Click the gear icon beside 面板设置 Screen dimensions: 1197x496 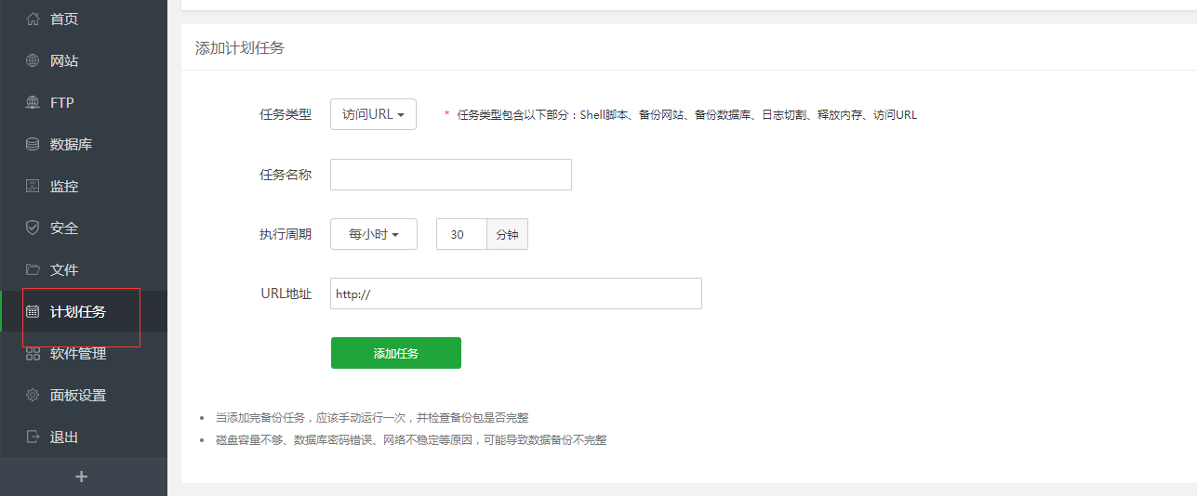pyautogui.click(x=33, y=395)
